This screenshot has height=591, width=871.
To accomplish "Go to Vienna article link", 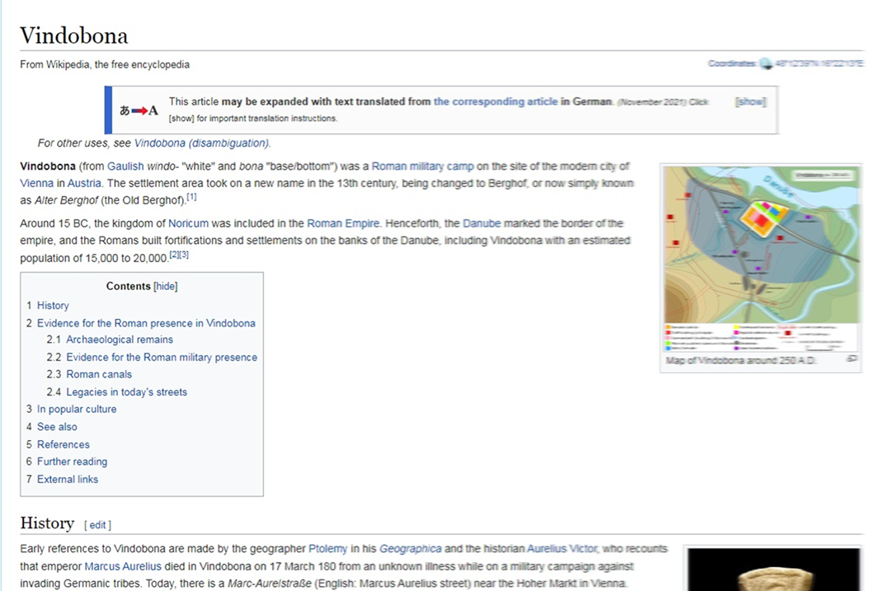I will 36,183.
